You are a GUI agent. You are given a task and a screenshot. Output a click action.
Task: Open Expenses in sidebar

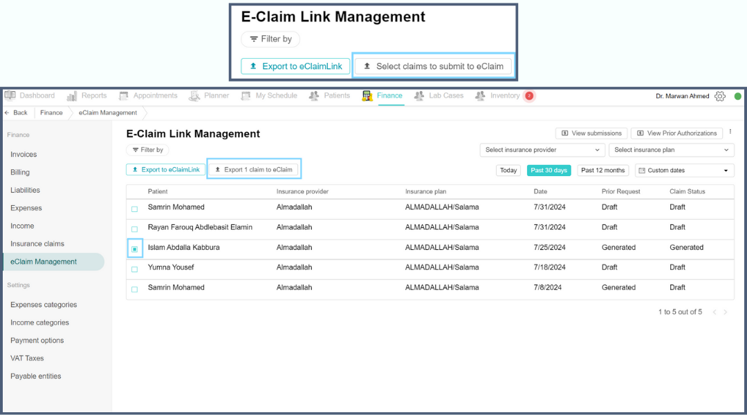(x=26, y=209)
